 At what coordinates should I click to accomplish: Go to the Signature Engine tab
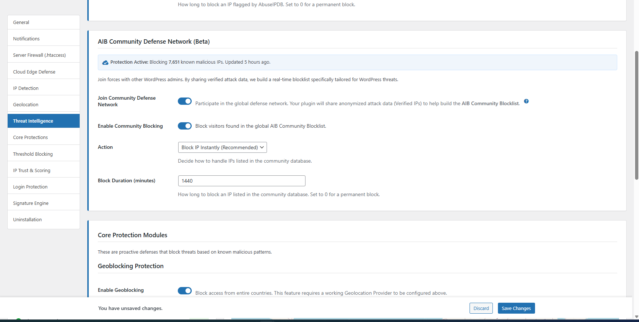(44, 203)
